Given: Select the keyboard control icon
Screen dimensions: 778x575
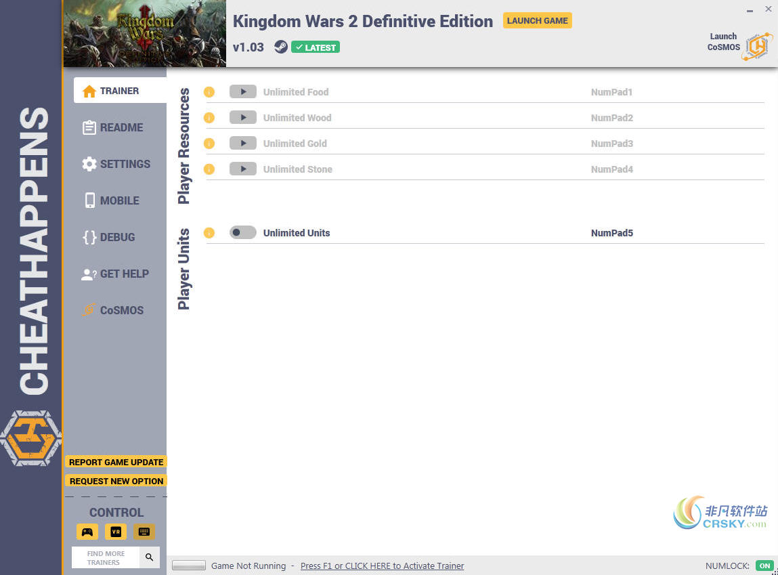Looking at the screenshot, I should point(144,532).
